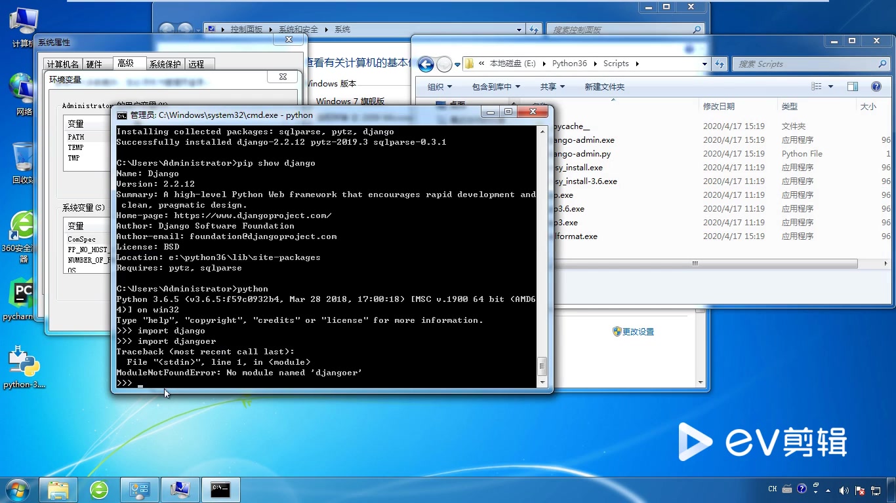
Task: Switch to the 硬件 tab
Action: [x=94, y=64]
